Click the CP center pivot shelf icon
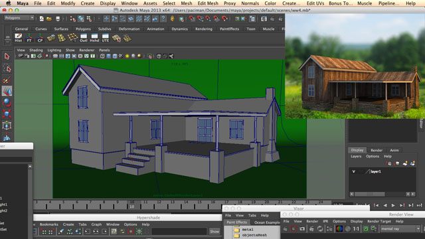Viewport: 425px width, 239px height. pos(40,37)
